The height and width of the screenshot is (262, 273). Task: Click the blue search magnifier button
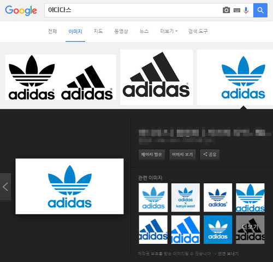260,10
